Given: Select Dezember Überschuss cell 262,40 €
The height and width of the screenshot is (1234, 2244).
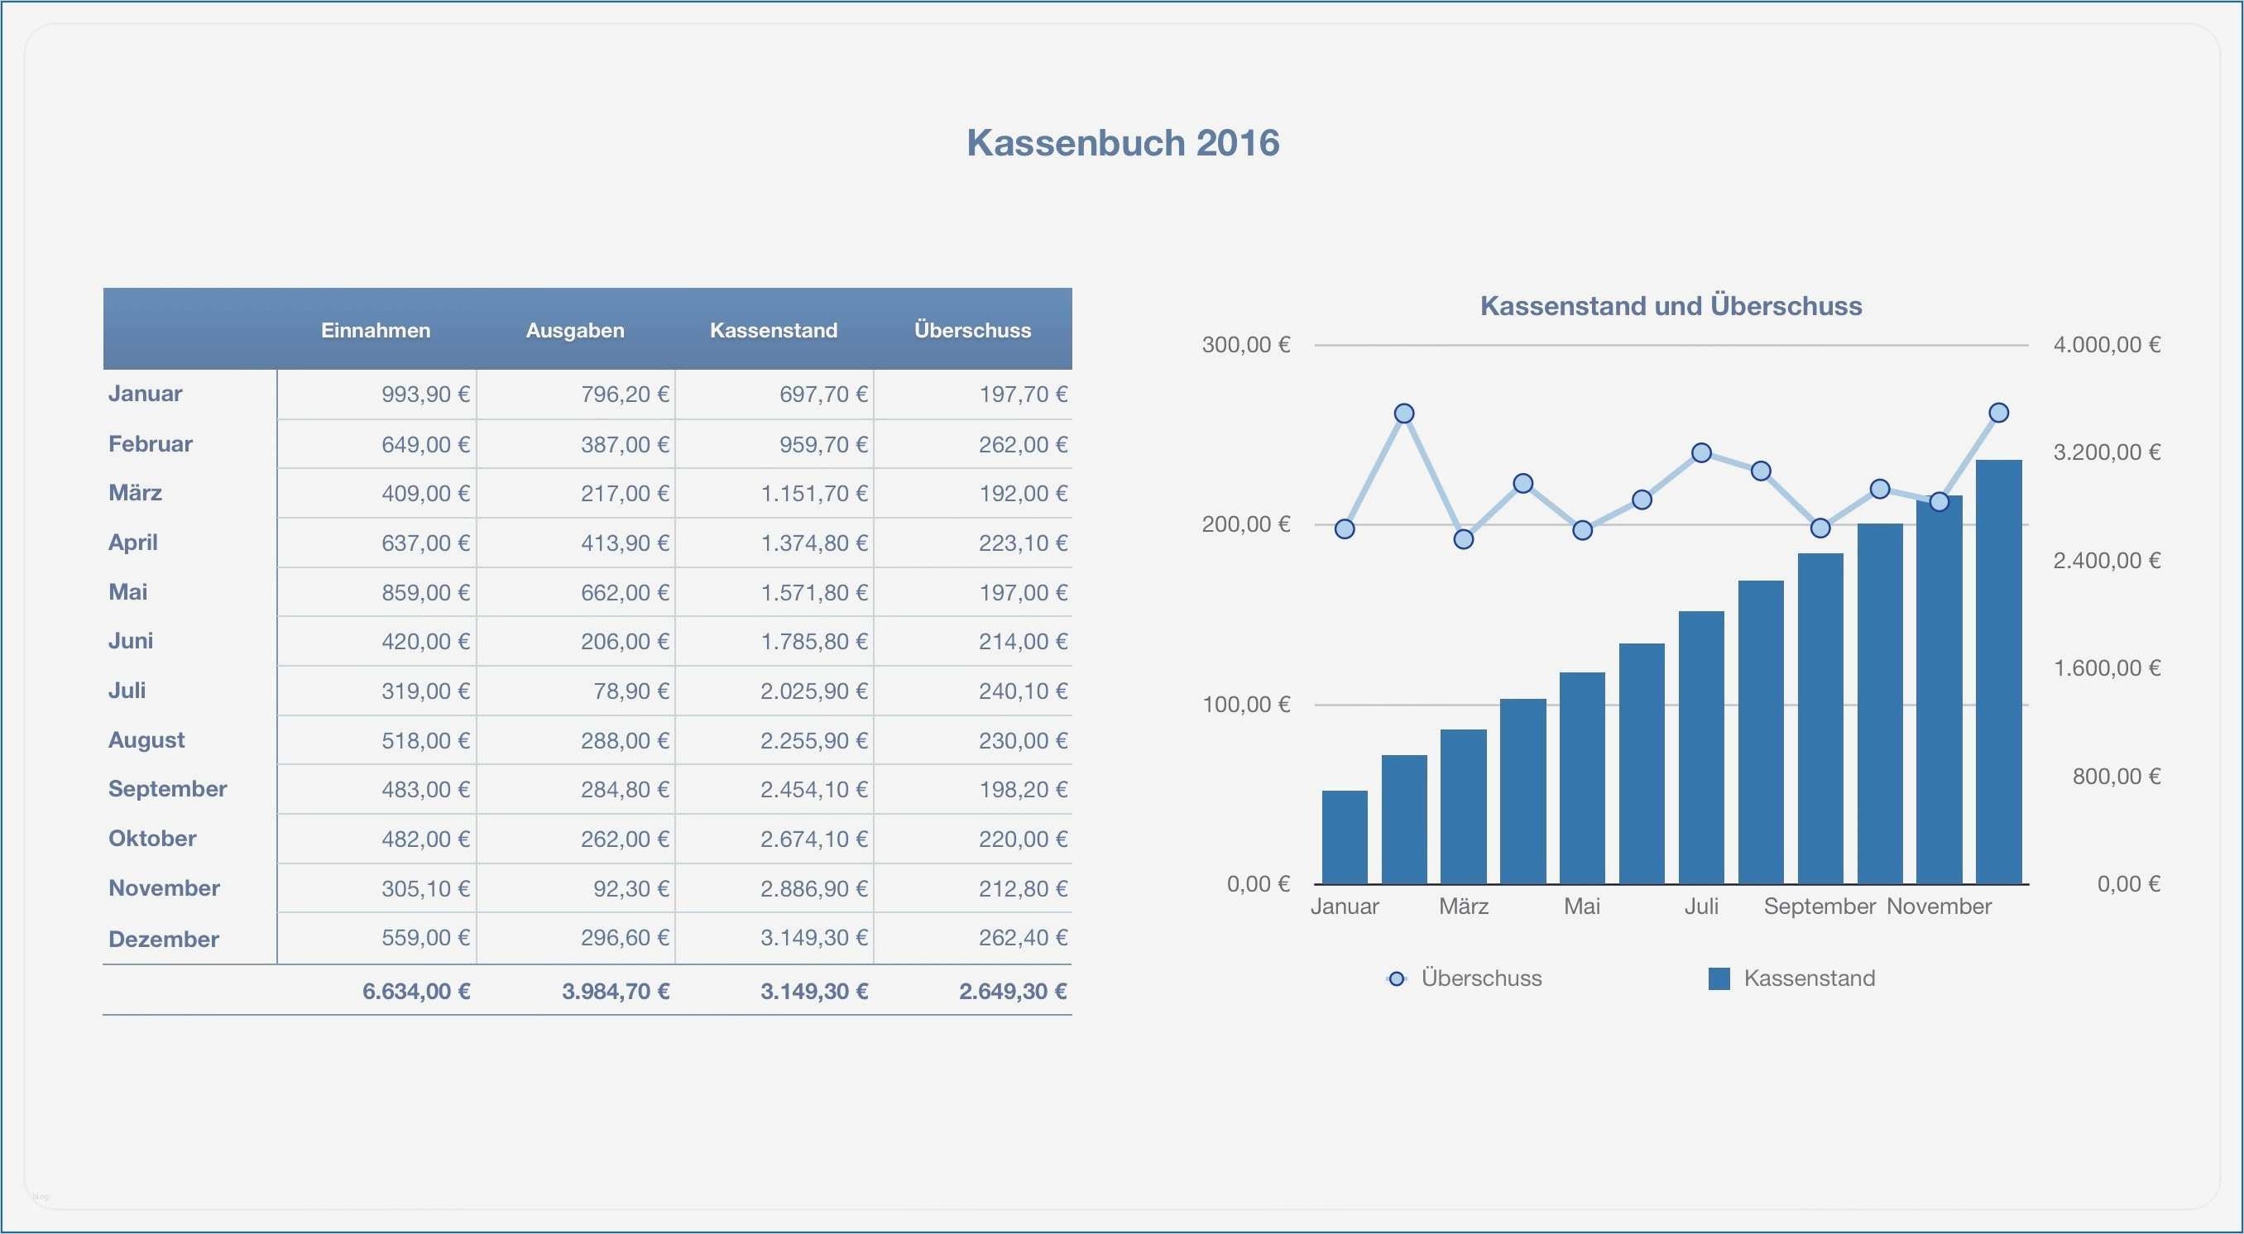Looking at the screenshot, I should tap(1023, 938).
